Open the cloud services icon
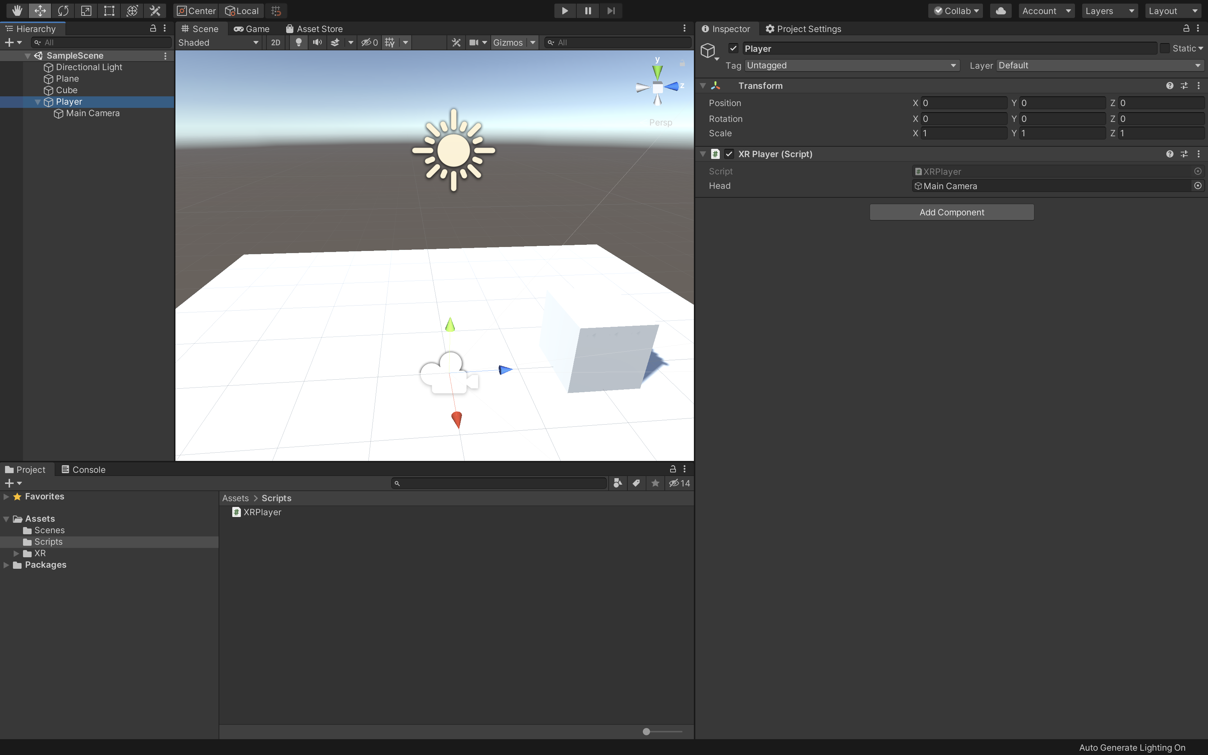 tap(1000, 10)
